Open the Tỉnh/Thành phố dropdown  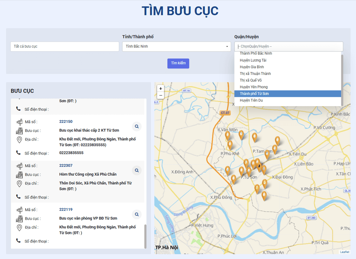tap(177, 46)
